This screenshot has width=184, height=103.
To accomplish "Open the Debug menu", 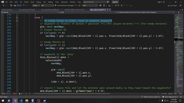I will point(39,2).
